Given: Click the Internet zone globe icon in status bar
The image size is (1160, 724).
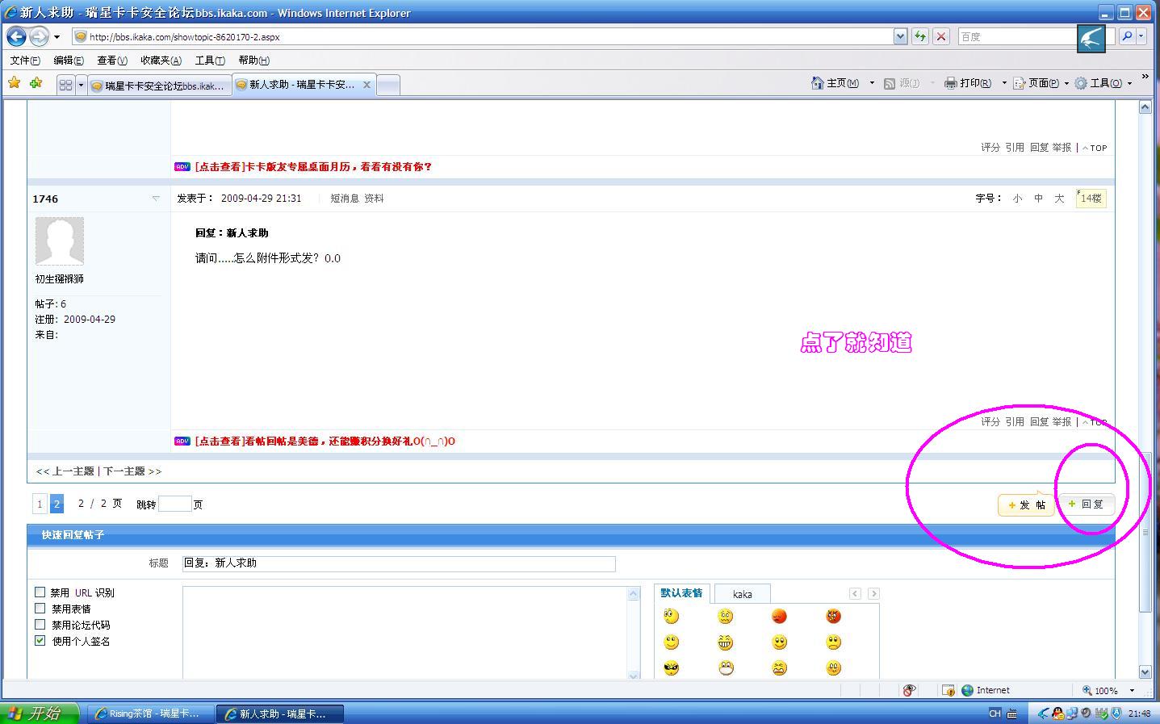Looking at the screenshot, I should (x=967, y=690).
